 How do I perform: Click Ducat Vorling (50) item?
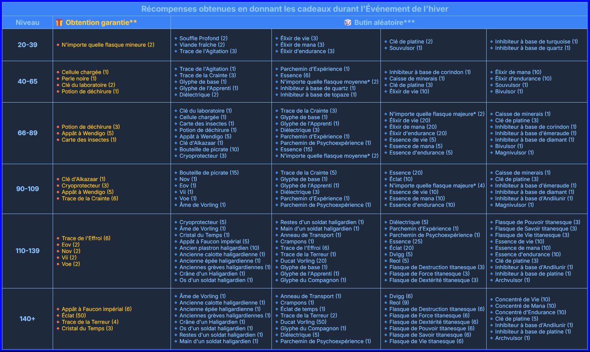pos(303,322)
